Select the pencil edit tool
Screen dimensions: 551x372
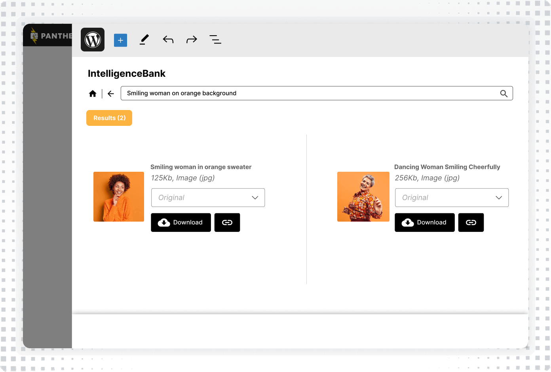click(x=144, y=40)
